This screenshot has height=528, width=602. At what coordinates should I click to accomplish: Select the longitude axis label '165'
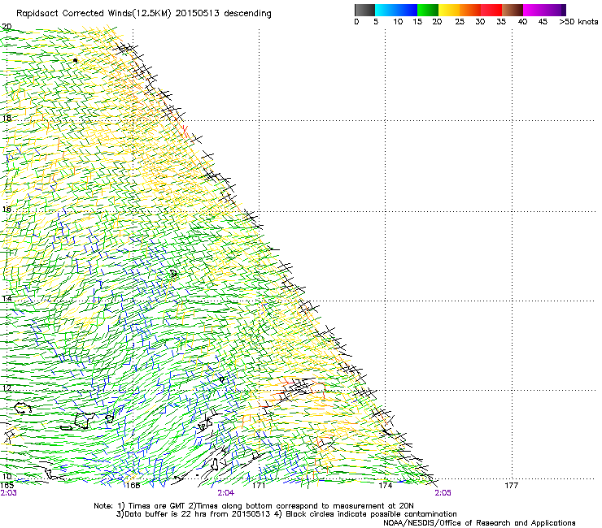[x=7, y=486]
